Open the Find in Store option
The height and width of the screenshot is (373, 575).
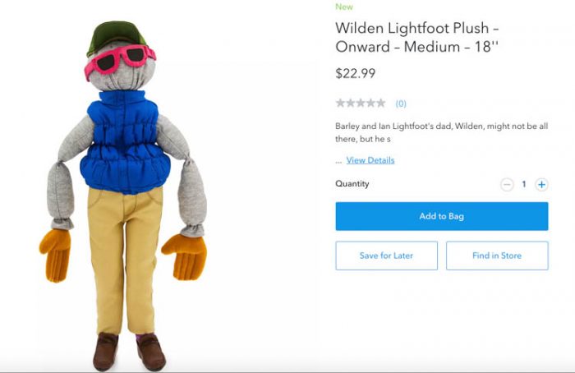(497, 256)
